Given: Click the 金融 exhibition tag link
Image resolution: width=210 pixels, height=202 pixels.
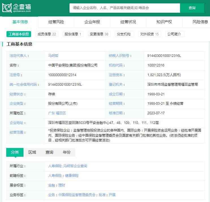Looking at the screenshot, I should [51, 185].
